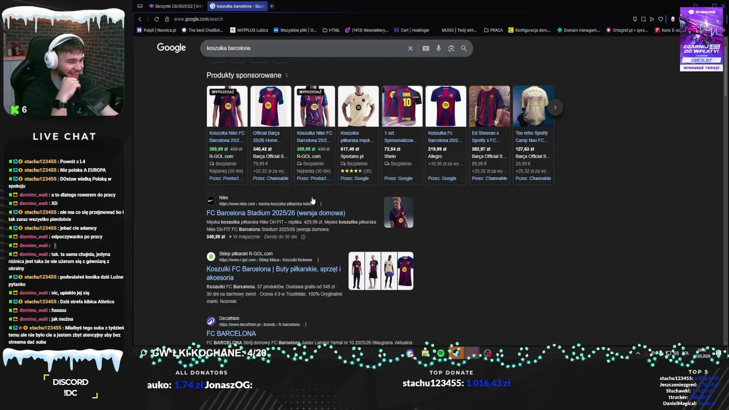Open the Kurs: E-co bookmark
The image size is (729, 410).
(668, 30)
